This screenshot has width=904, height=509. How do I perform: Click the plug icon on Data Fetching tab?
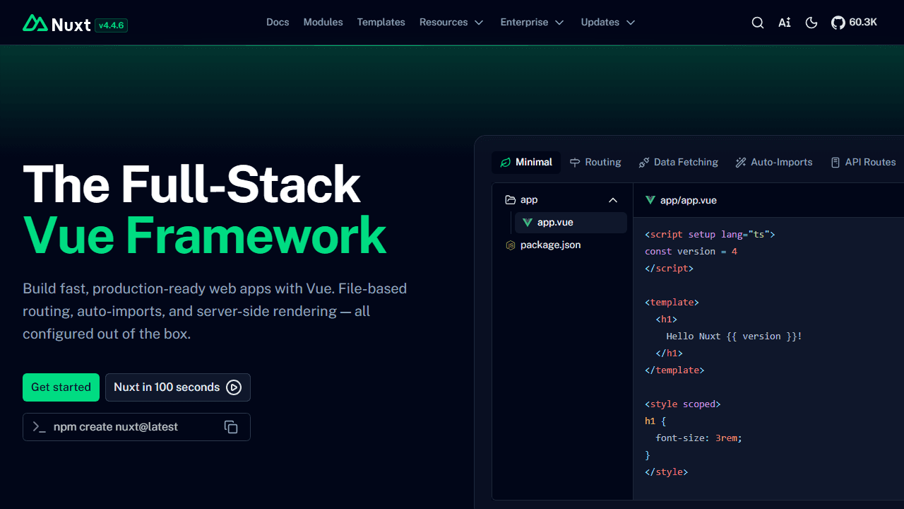click(x=644, y=163)
